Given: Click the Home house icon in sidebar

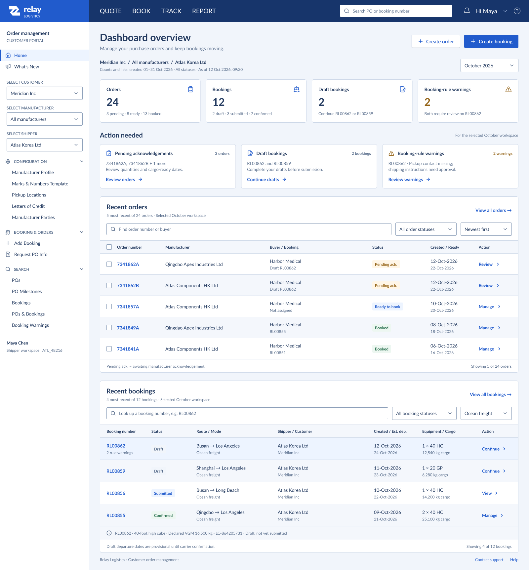Looking at the screenshot, I should (x=8, y=55).
